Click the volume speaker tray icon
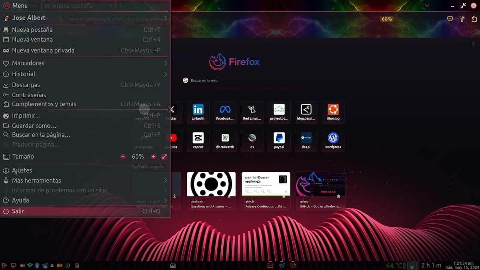 [22, 265]
